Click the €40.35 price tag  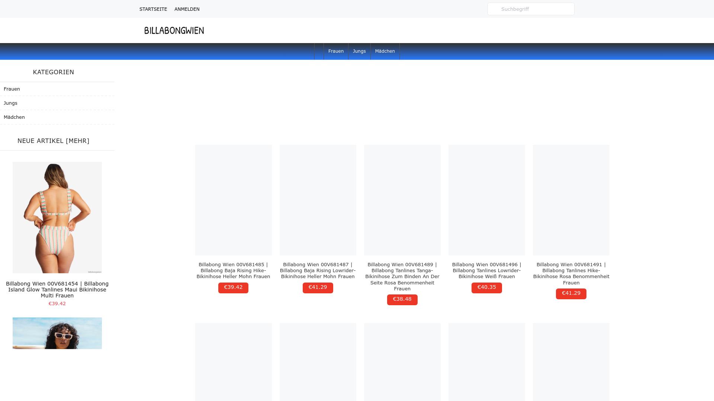(x=486, y=287)
